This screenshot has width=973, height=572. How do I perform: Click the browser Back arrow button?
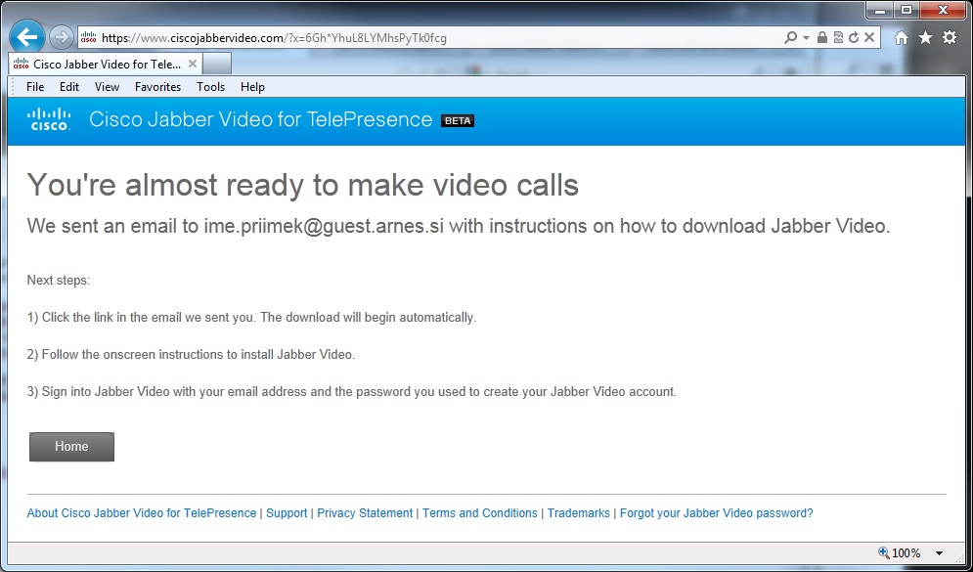27,38
